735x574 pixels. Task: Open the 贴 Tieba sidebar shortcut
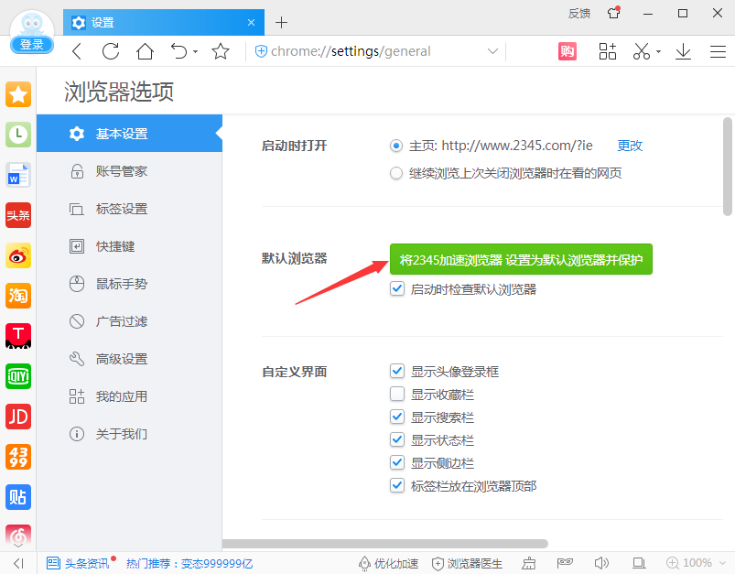18,497
